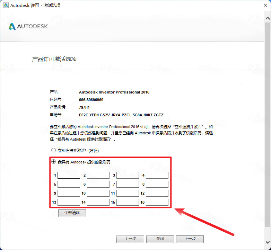The width and height of the screenshot is (271, 250).
Task: Proceed with the 下一步 next button
Action: tap(190, 239)
